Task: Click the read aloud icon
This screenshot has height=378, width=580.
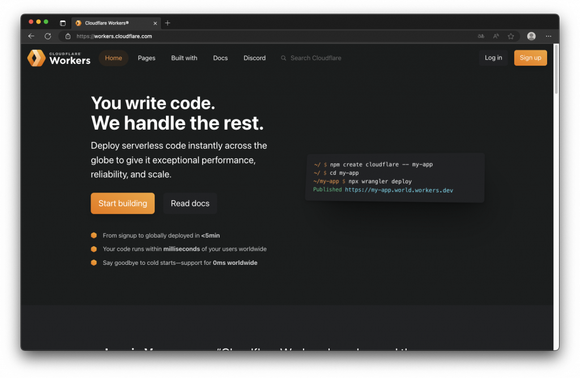Action: pyautogui.click(x=496, y=36)
